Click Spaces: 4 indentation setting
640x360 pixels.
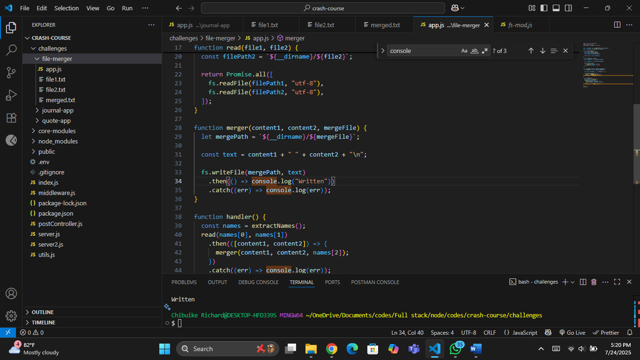[442, 332]
